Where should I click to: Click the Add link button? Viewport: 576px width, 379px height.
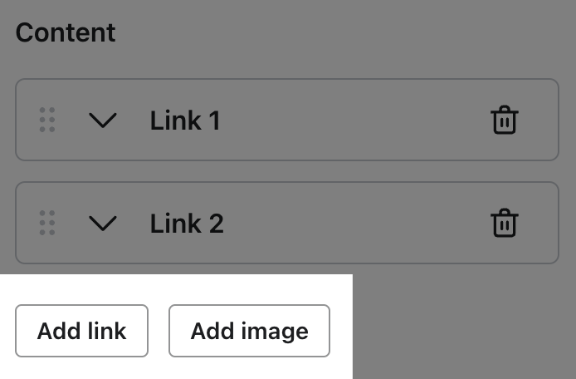pos(81,331)
